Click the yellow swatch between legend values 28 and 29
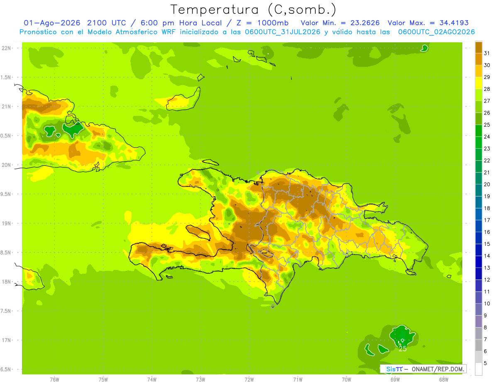The height and width of the screenshot is (385, 498). 478,83
